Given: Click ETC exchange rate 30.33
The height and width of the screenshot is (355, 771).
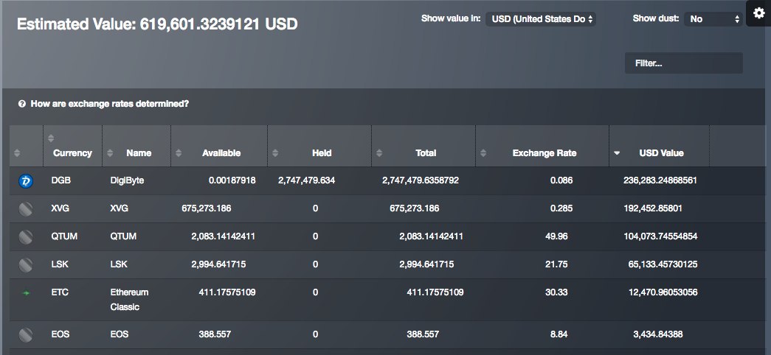Looking at the screenshot, I should tap(556, 292).
